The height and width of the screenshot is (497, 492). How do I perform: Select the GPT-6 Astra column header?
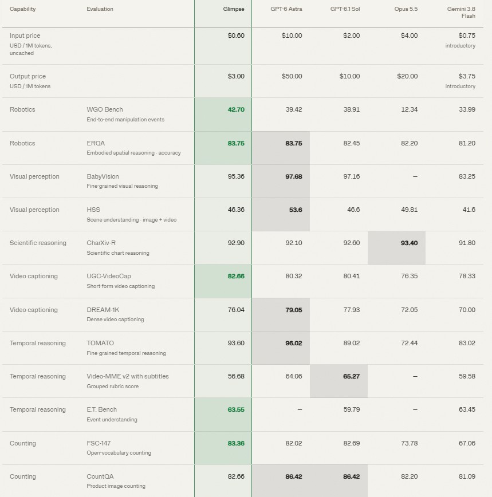pyautogui.click(x=286, y=9)
